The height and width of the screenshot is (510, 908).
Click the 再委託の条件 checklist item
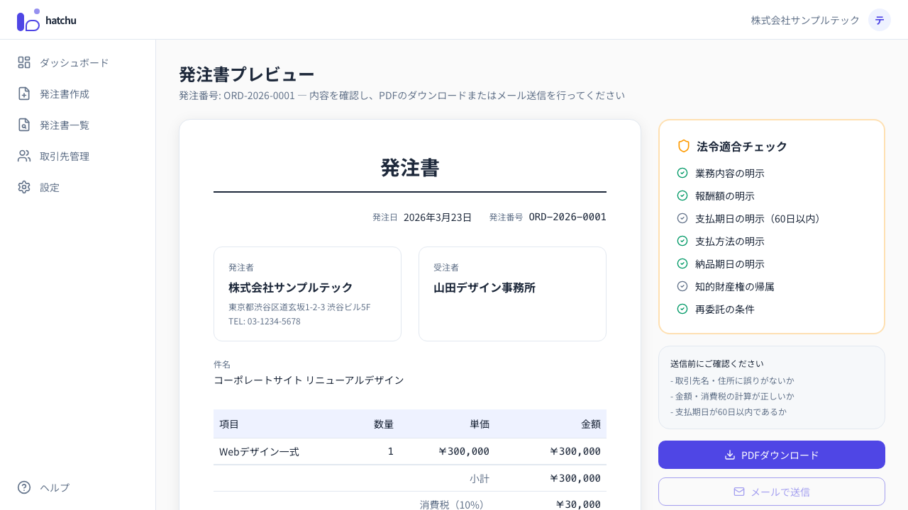click(x=725, y=309)
